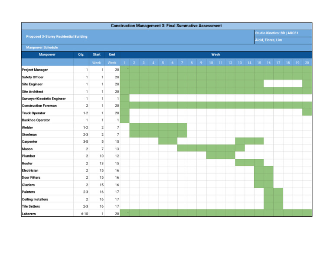Image resolution: width=333 pixels, height=257 pixels.
Task: Click Carpenter quantity '3-5'
Action: (85, 141)
